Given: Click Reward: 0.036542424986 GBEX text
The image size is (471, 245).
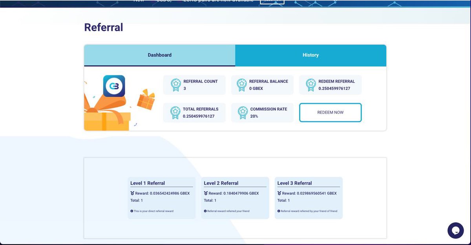Looking at the screenshot, I should pos(162,193).
